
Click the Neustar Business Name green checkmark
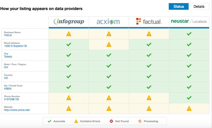coord(189,34)
